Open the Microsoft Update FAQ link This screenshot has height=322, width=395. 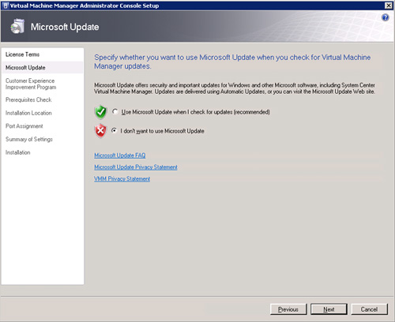[x=120, y=155]
